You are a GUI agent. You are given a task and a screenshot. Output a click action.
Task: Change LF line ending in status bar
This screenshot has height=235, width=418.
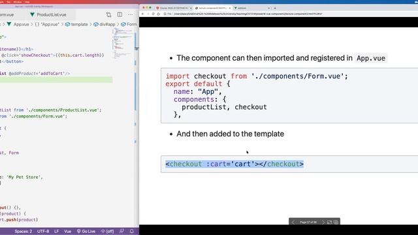[x=57, y=231]
